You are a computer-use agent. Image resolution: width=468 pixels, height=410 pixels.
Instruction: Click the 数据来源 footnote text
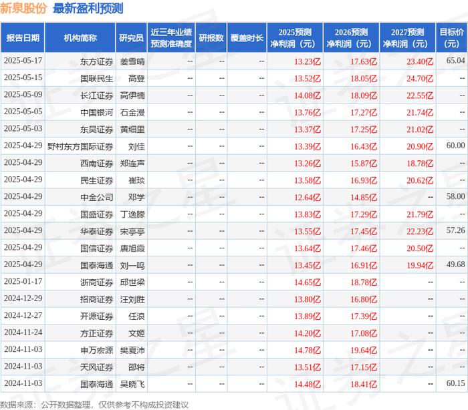pos(94,405)
